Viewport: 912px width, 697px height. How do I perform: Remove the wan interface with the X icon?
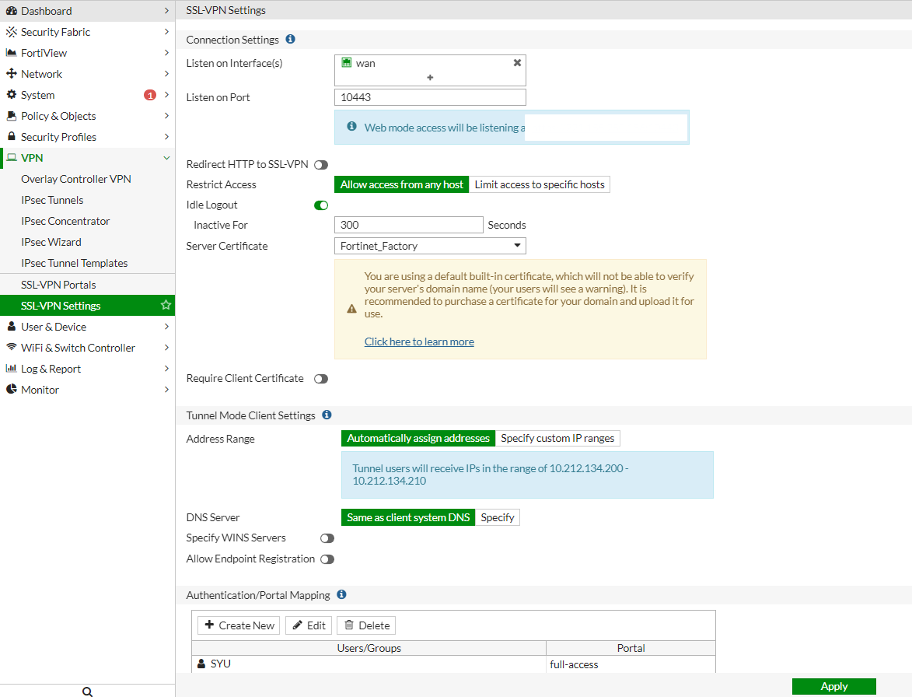(x=517, y=63)
